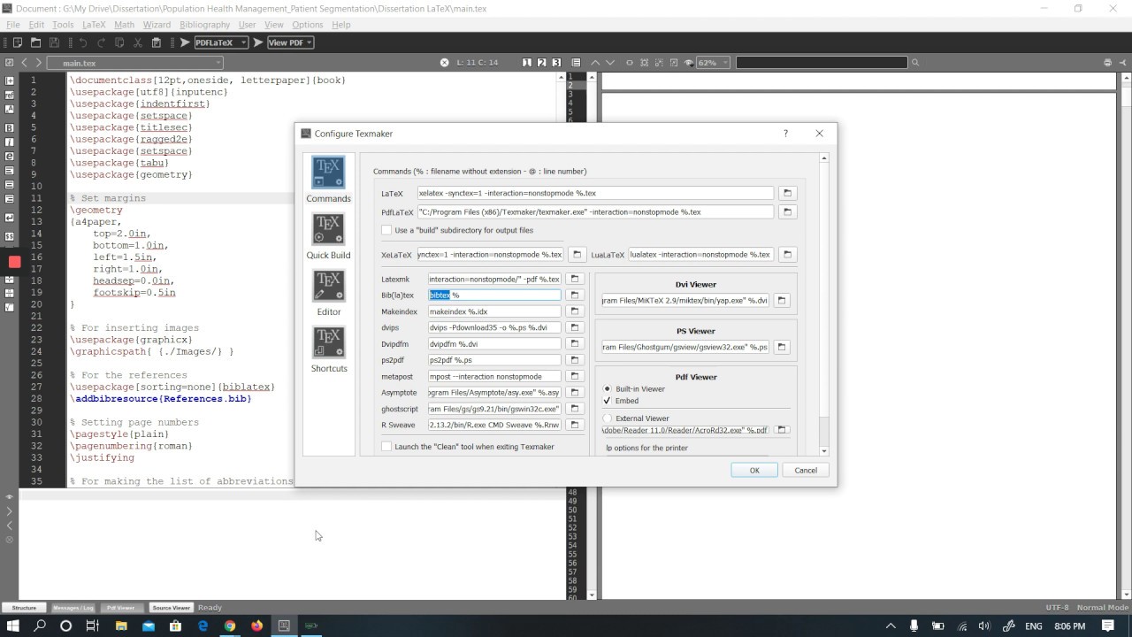Viewport: 1132px width, 637px height.
Task: Open the Options menu
Action: pyautogui.click(x=307, y=25)
